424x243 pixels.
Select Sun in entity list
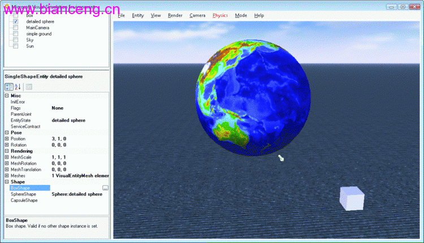tap(30, 46)
